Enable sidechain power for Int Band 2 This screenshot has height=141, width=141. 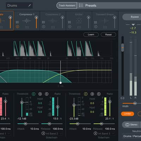point(43,133)
